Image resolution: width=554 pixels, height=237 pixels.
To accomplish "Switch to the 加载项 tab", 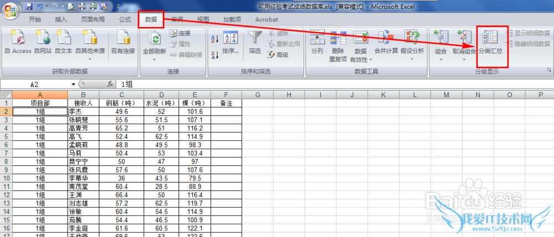I will pos(232,20).
